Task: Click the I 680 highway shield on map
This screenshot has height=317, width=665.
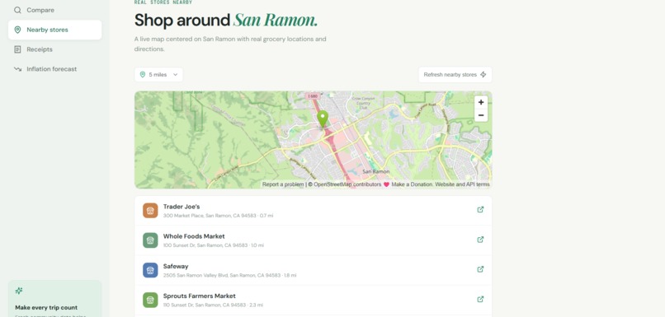Action: pos(313,96)
